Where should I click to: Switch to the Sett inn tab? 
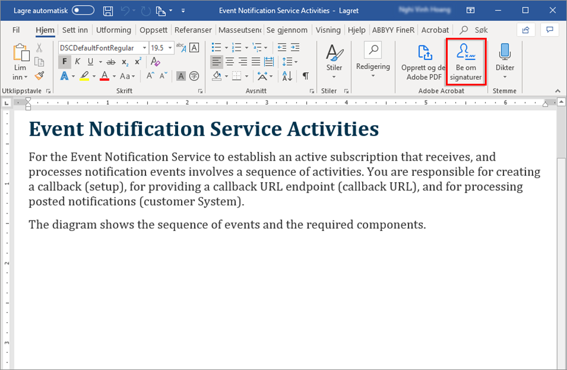click(x=75, y=30)
